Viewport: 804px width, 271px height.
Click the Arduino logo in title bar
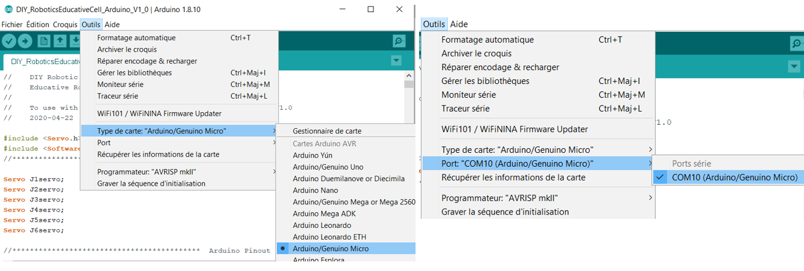click(x=8, y=9)
